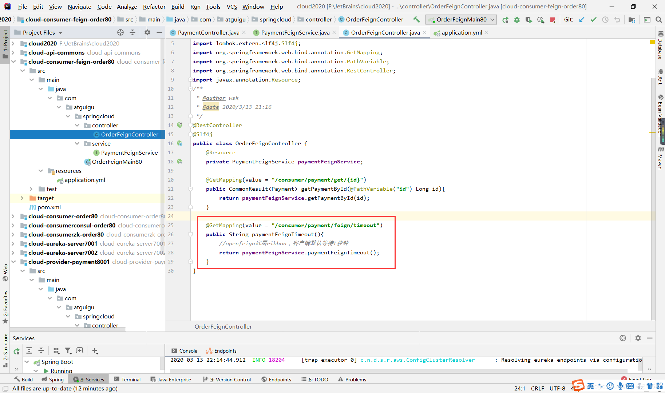Expand the cloud-eureka-server7001 module node

pyautogui.click(x=13, y=243)
